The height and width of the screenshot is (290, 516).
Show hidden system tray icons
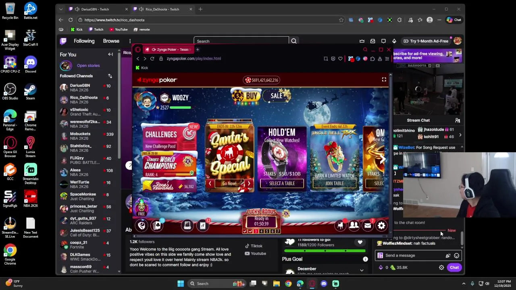coord(464,284)
